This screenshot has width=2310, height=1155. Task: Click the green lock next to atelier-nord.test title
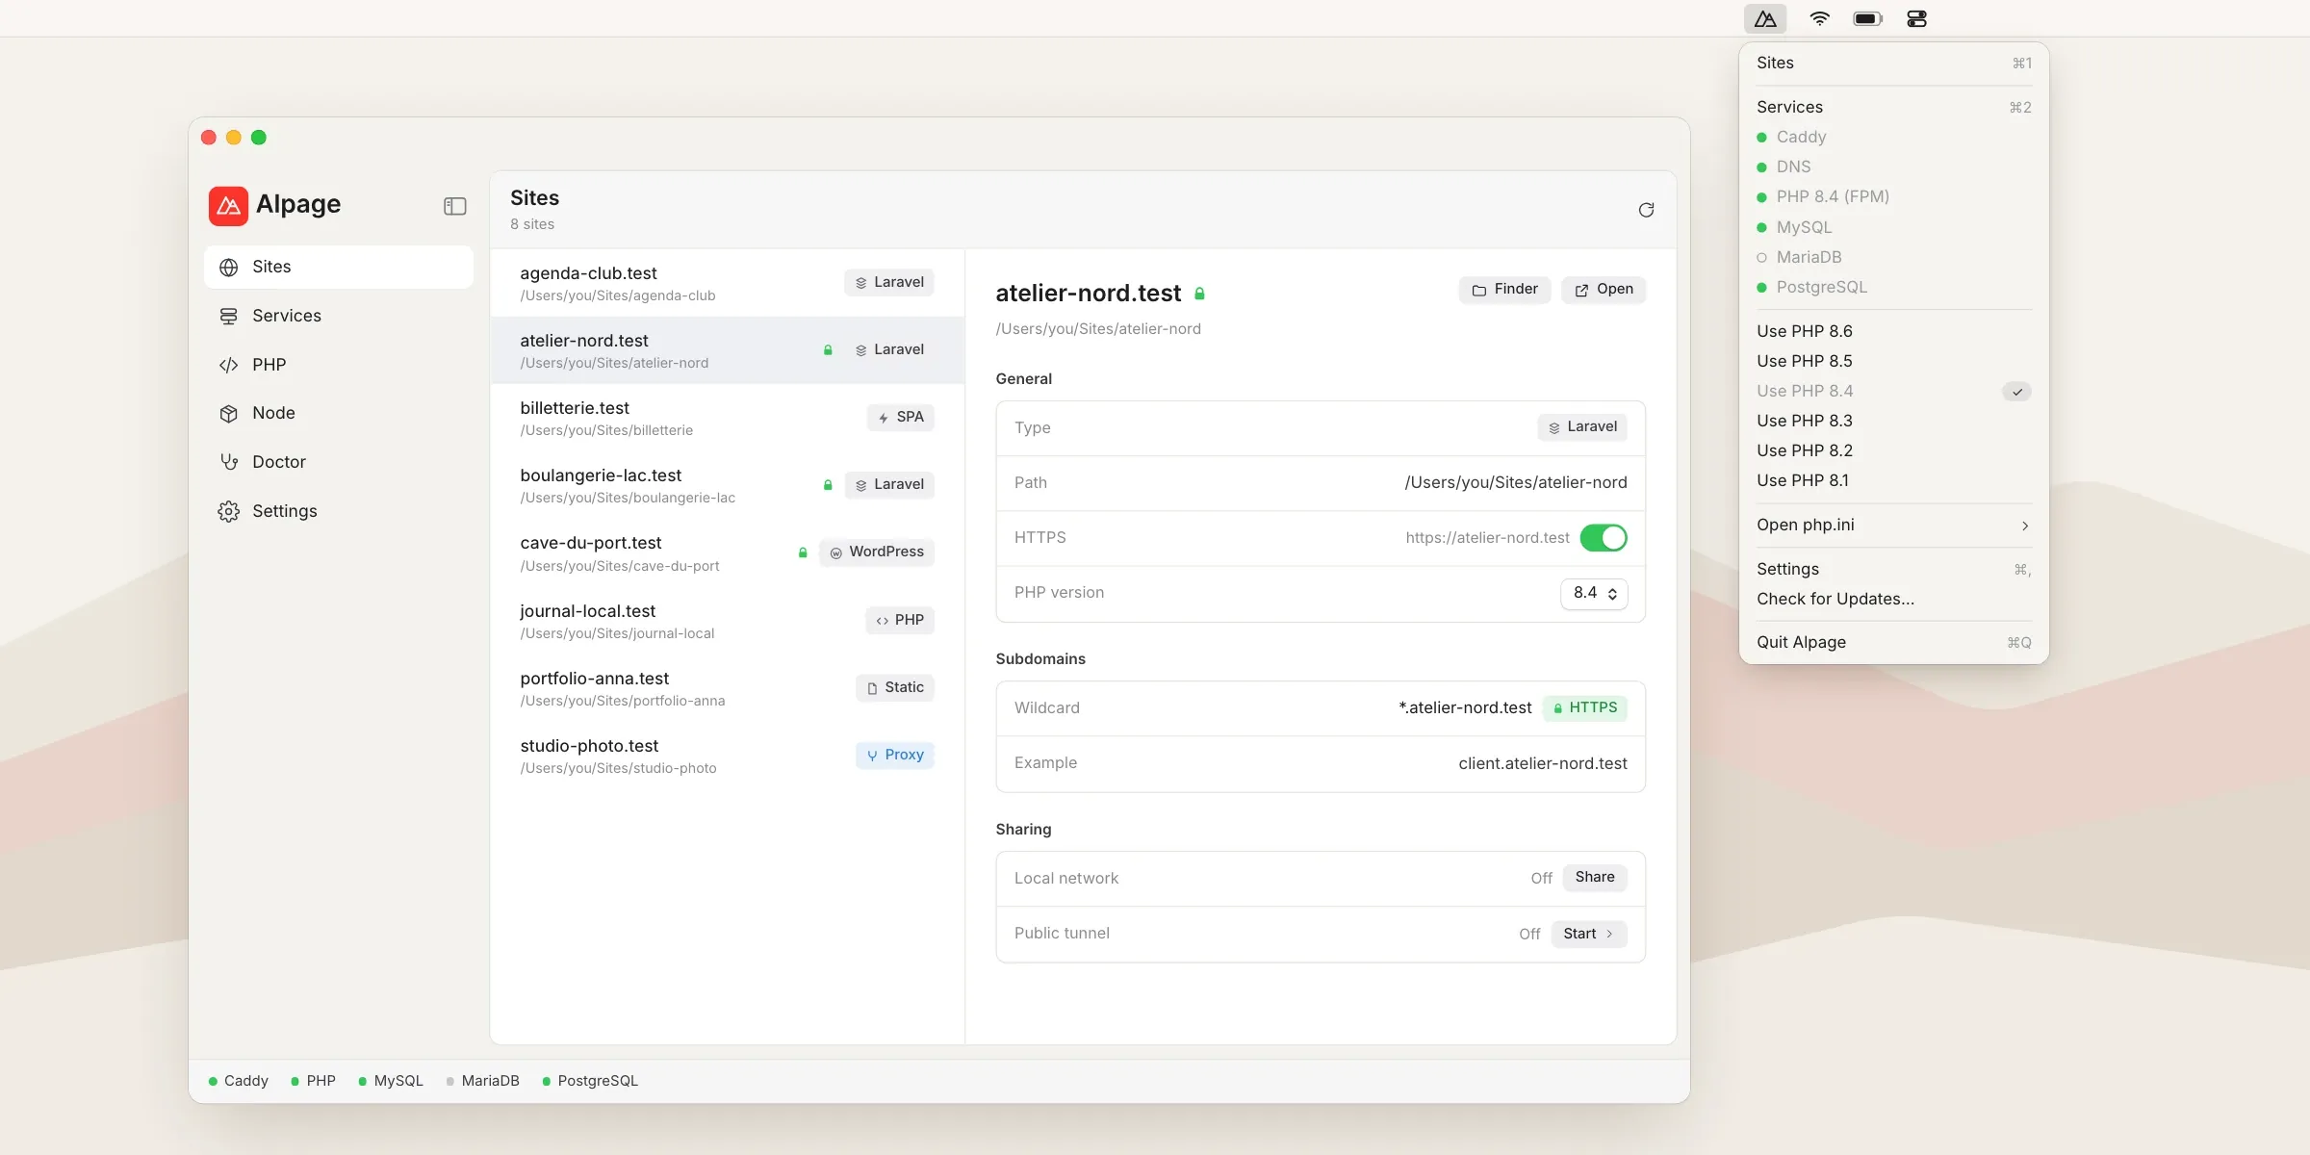pyautogui.click(x=1200, y=294)
